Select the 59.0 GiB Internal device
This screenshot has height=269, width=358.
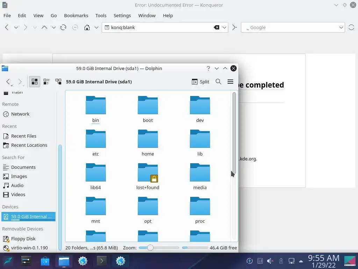click(28, 216)
